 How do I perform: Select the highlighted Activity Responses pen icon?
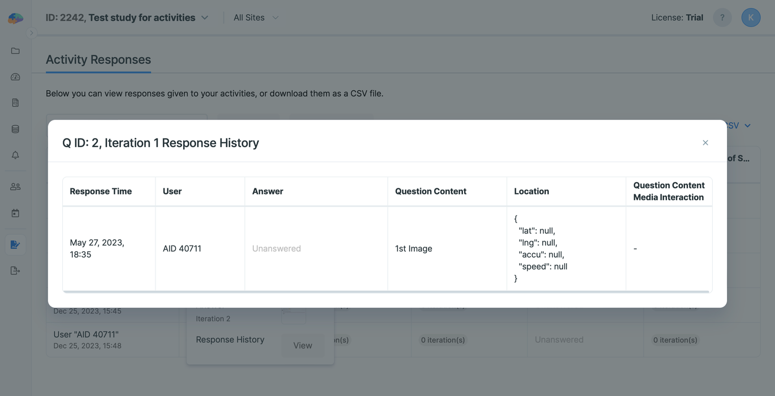15,244
